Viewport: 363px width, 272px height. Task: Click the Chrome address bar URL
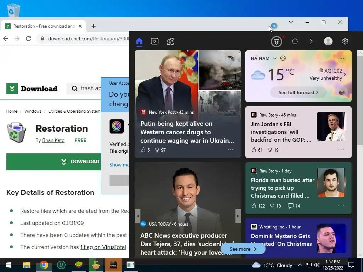88,39
